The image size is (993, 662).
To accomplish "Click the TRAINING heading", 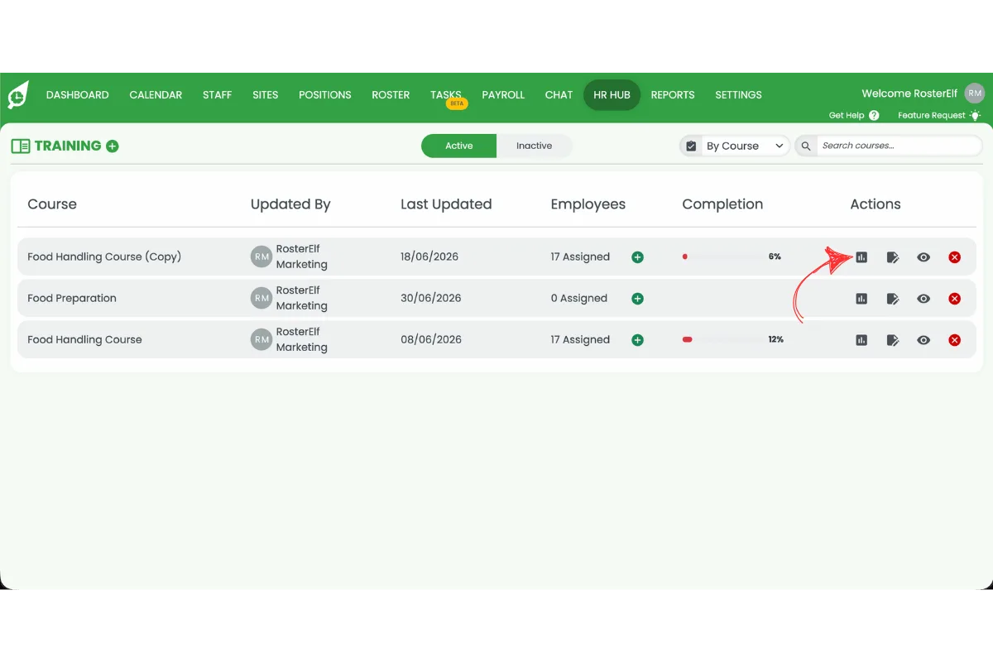I will (x=68, y=146).
